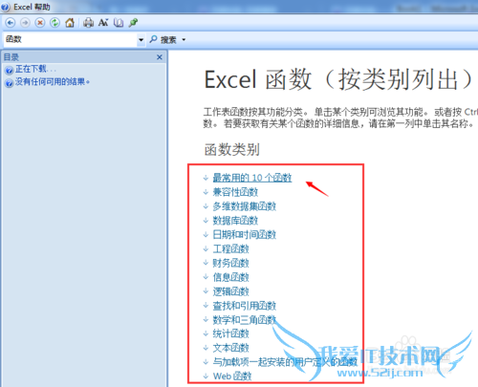The height and width of the screenshot is (387, 478).
Task: Open the 多维数据集函数 link
Action: click(245, 206)
